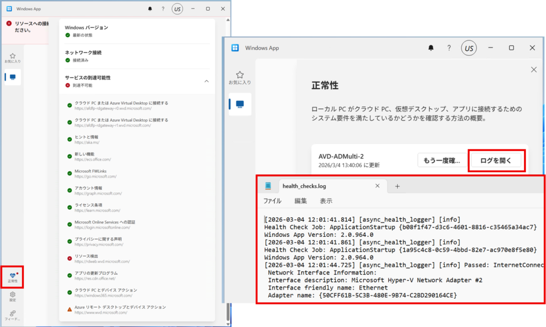
Task: Click notification bell in left window title bar
Action: click(x=150, y=9)
